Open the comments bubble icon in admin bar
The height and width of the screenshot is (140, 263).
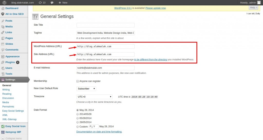coord(52,3)
